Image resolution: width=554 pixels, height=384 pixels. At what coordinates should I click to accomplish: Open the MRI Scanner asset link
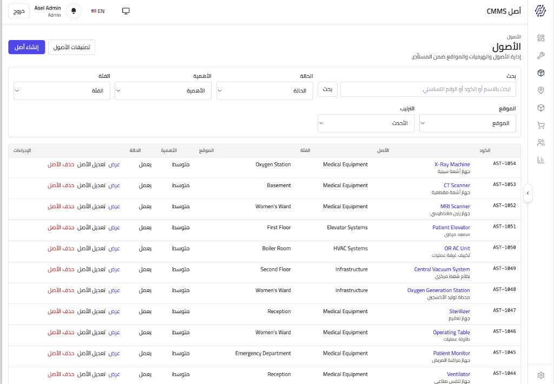tap(455, 206)
